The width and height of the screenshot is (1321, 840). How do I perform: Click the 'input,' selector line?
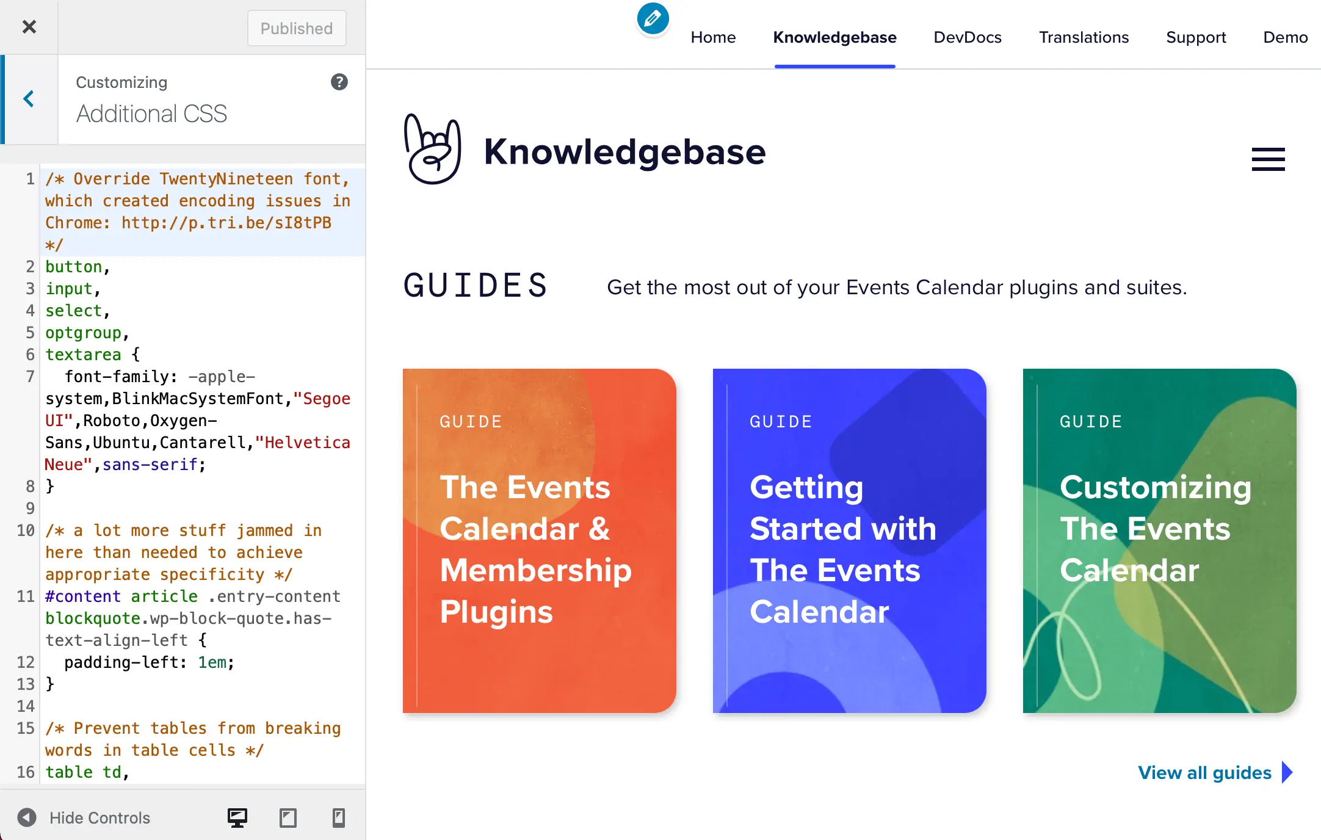pyautogui.click(x=203, y=289)
